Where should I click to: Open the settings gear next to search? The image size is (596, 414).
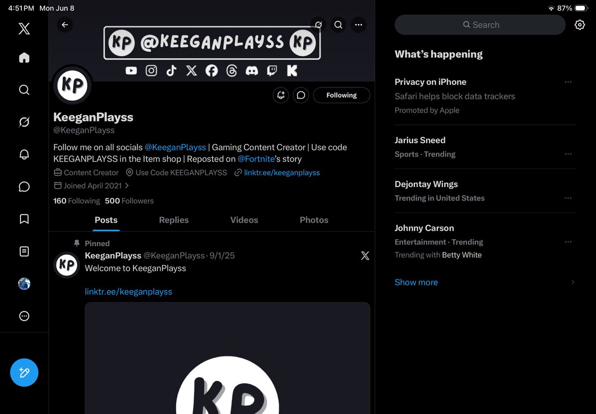[580, 25]
